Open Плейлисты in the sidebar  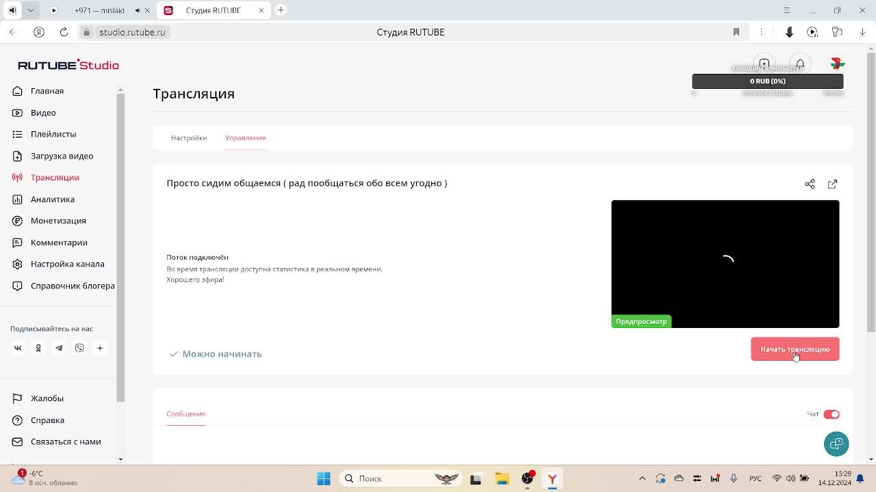coord(53,134)
